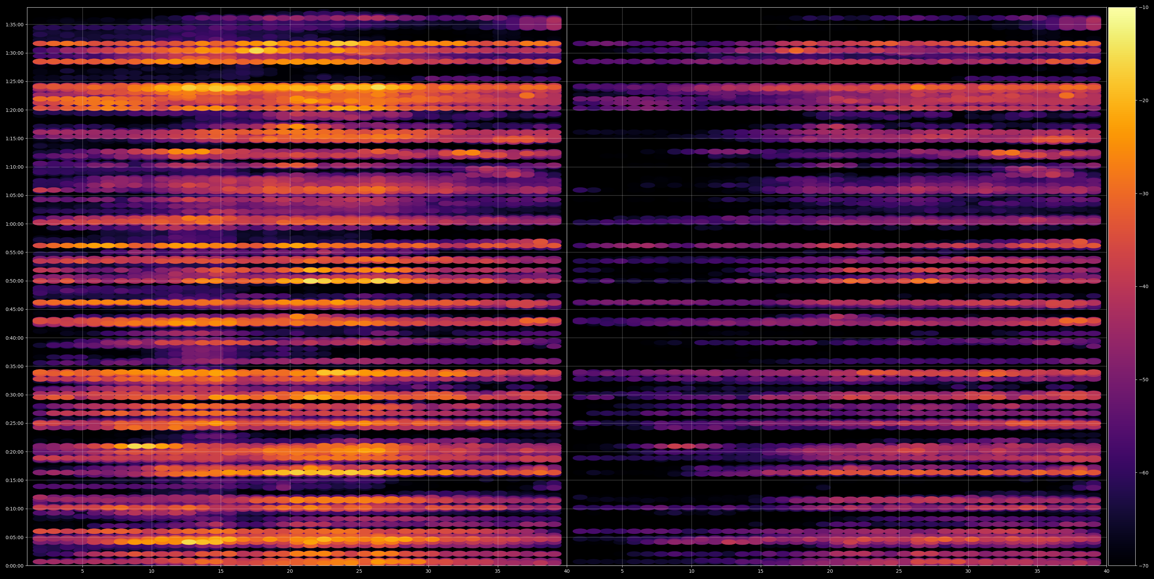
Task: Click x-axis label 10 of the left heatmap
Action: coord(151,571)
